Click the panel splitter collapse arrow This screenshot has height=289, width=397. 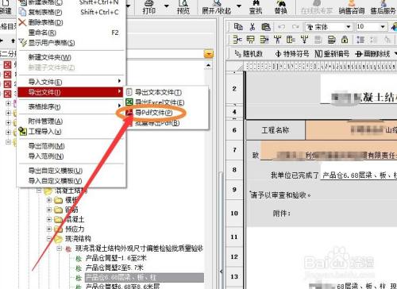coord(221,272)
